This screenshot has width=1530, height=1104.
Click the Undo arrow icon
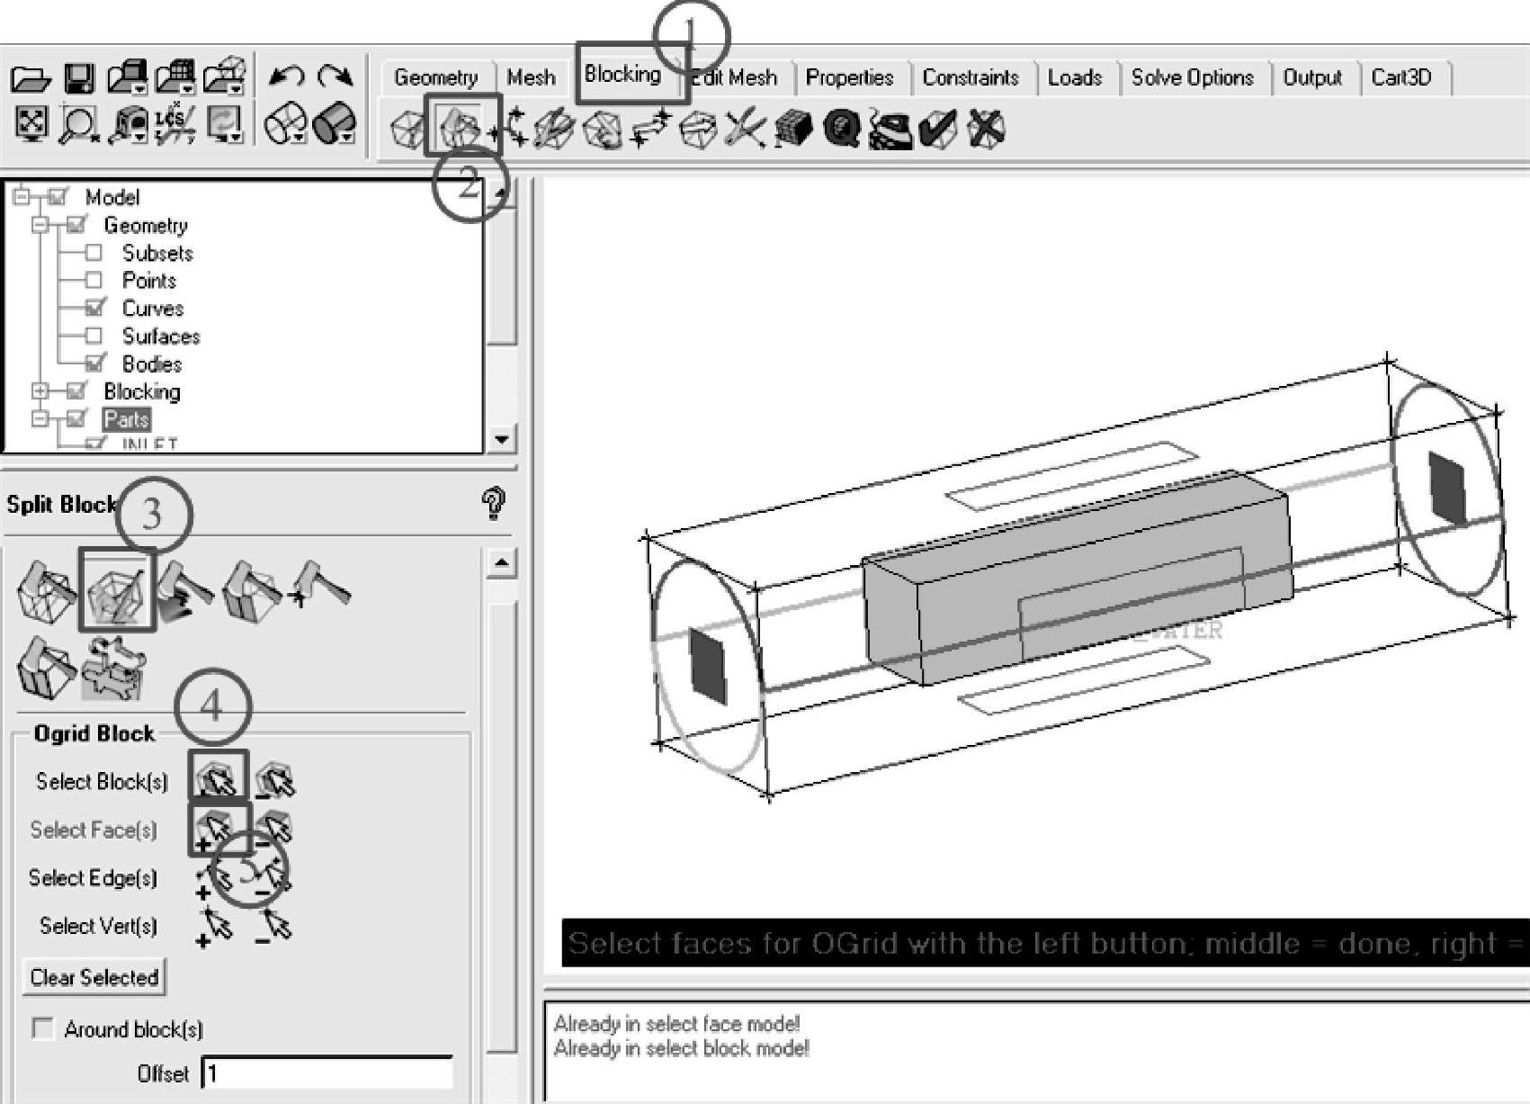[286, 77]
